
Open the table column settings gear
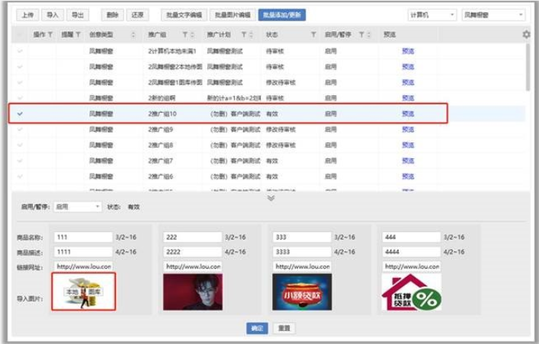point(526,34)
